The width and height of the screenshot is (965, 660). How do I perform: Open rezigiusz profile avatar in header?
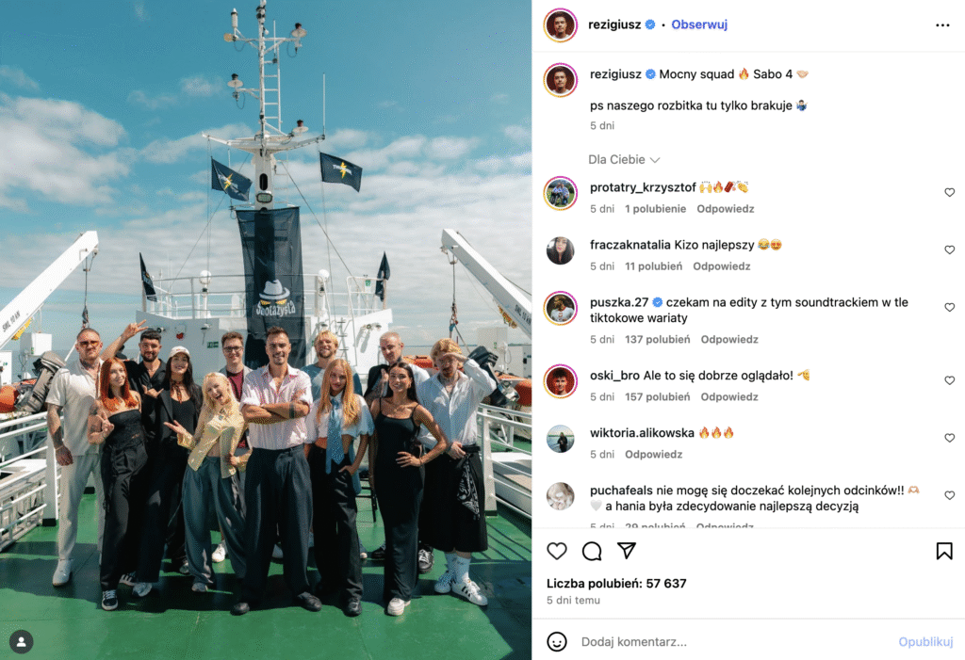pos(560,25)
